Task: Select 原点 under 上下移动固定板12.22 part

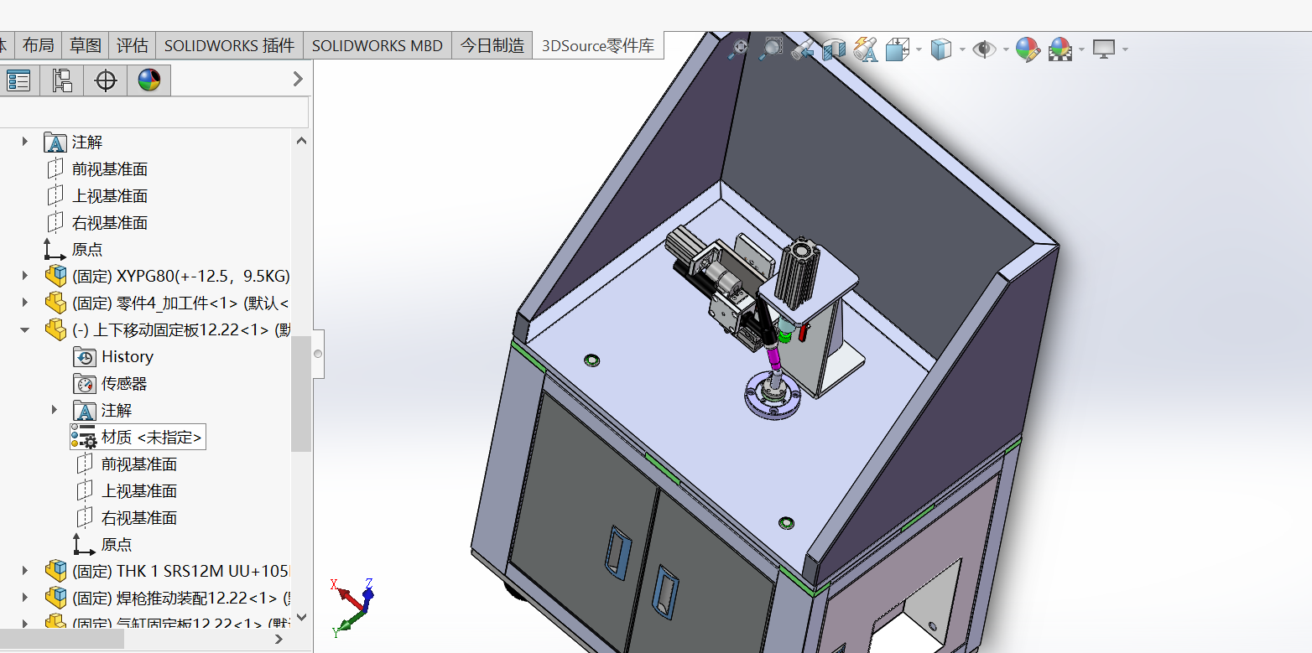Action: click(117, 545)
